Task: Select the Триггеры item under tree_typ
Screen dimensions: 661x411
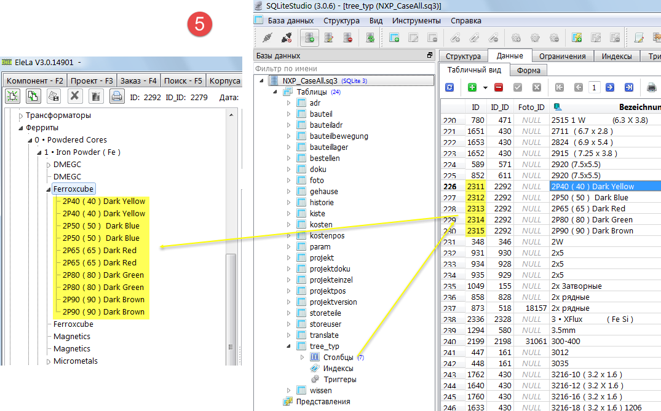Action: [x=339, y=380]
